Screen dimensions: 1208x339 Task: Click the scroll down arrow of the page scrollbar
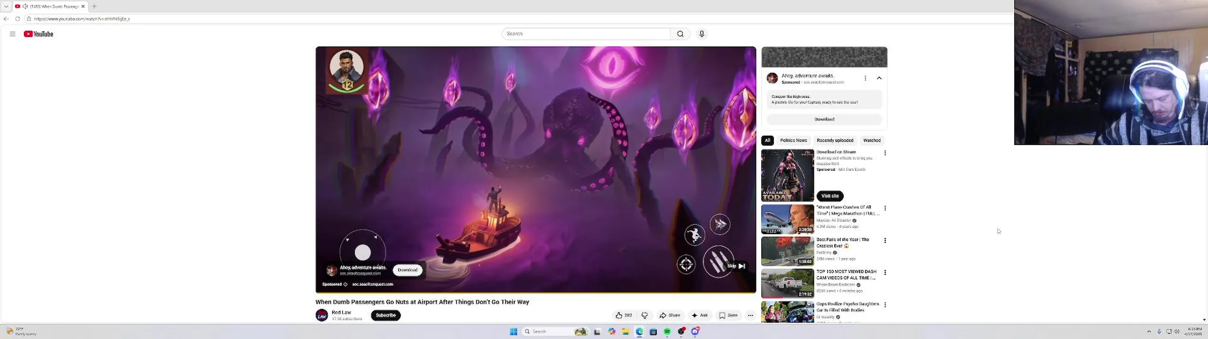[1204, 320]
